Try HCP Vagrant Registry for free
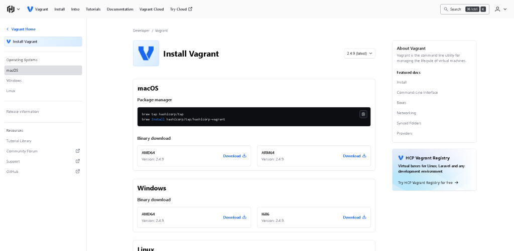 [x=428, y=182]
